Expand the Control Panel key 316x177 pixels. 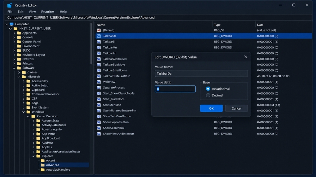(x=14, y=42)
